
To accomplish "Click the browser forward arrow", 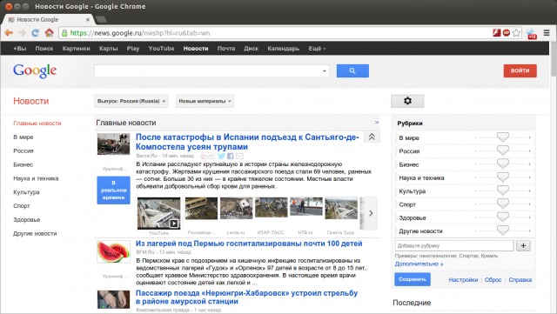I will (22, 33).
